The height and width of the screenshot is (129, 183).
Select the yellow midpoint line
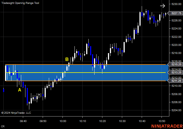(x=86, y=73)
